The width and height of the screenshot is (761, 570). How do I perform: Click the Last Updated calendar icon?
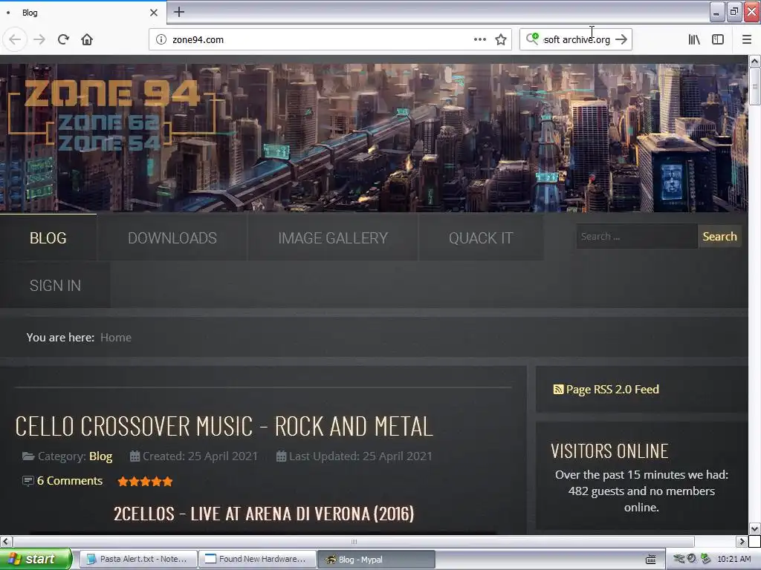[x=281, y=456]
